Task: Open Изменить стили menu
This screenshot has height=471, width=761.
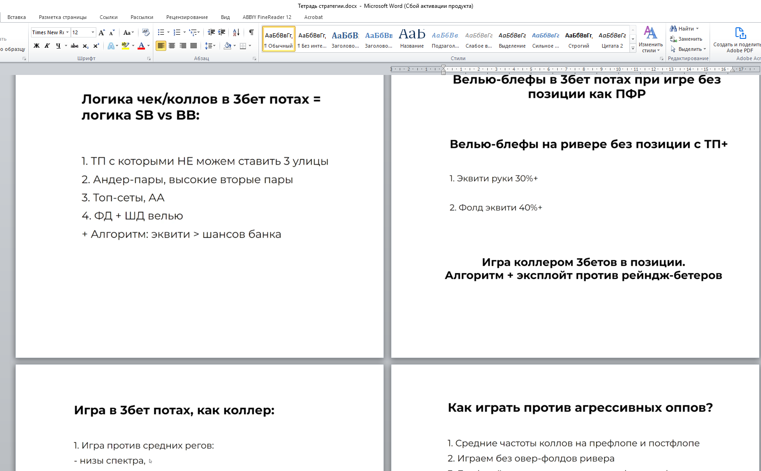Action: [651, 40]
